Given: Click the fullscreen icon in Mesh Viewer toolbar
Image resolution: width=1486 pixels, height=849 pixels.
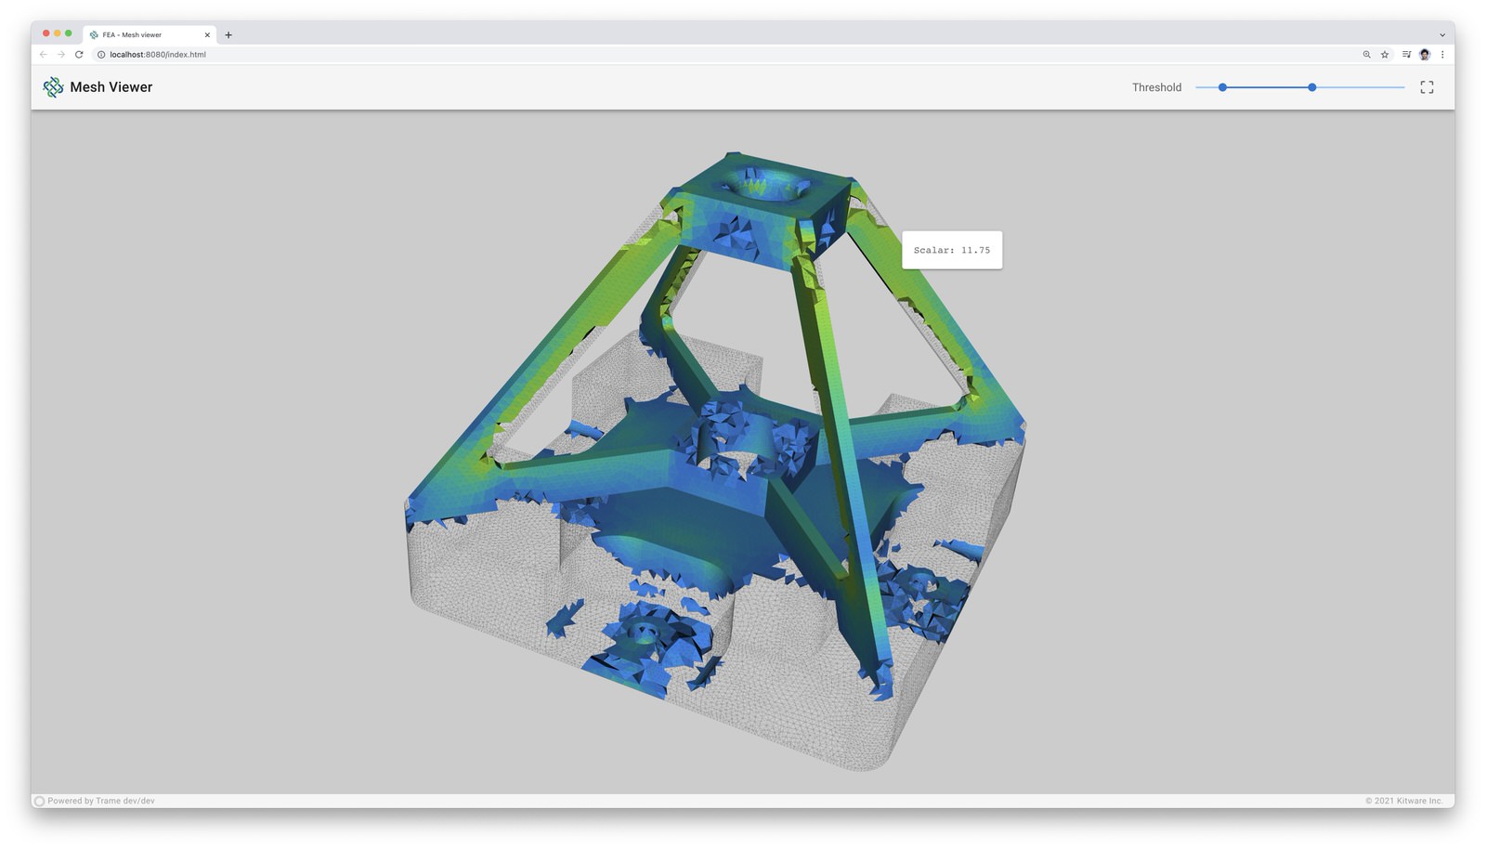Looking at the screenshot, I should [1427, 87].
